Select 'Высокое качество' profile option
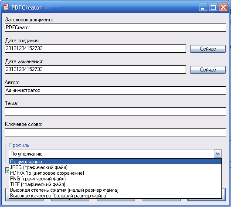The width and height of the screenshot is (231, 207). (115, 196)
